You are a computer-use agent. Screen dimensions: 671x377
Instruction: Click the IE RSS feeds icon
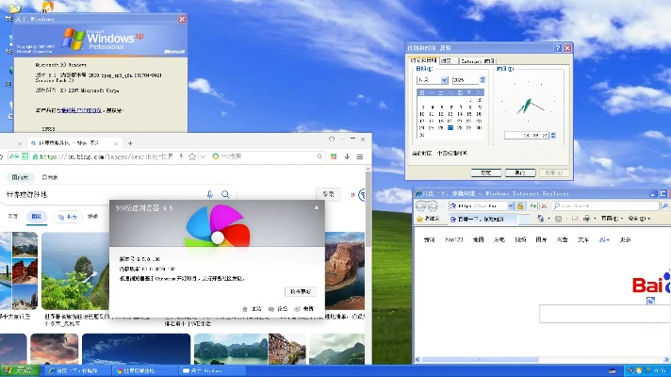559,219
